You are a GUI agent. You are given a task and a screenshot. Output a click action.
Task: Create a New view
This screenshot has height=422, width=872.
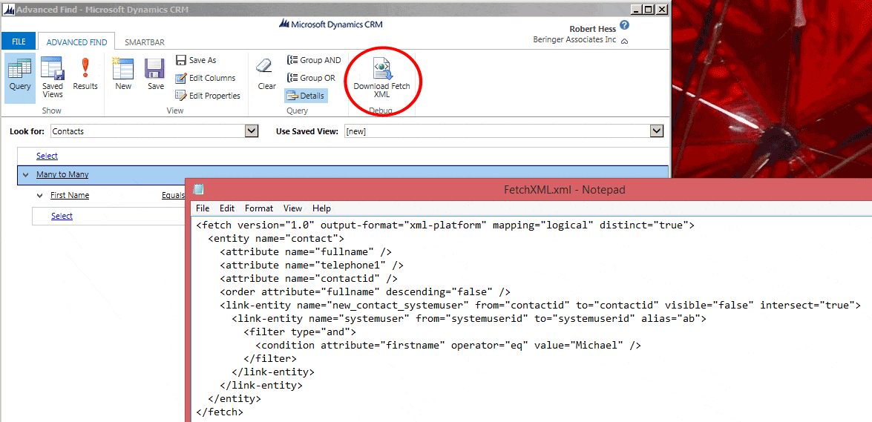tap(123, 75)
